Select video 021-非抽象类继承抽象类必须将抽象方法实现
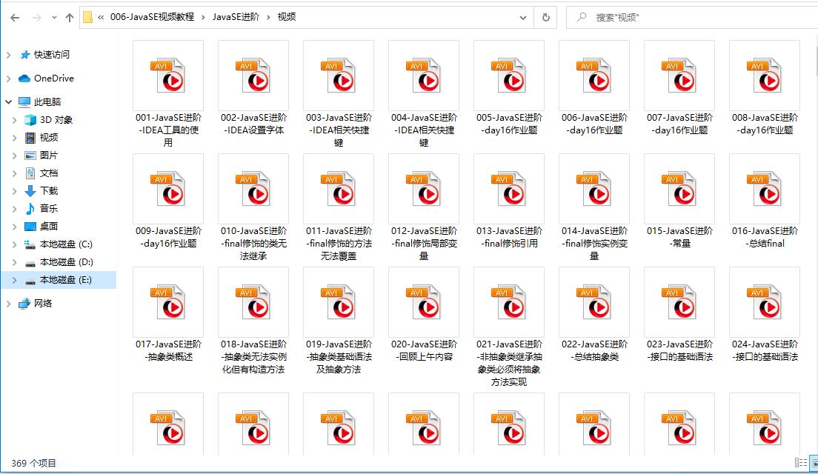 point(509,327)
